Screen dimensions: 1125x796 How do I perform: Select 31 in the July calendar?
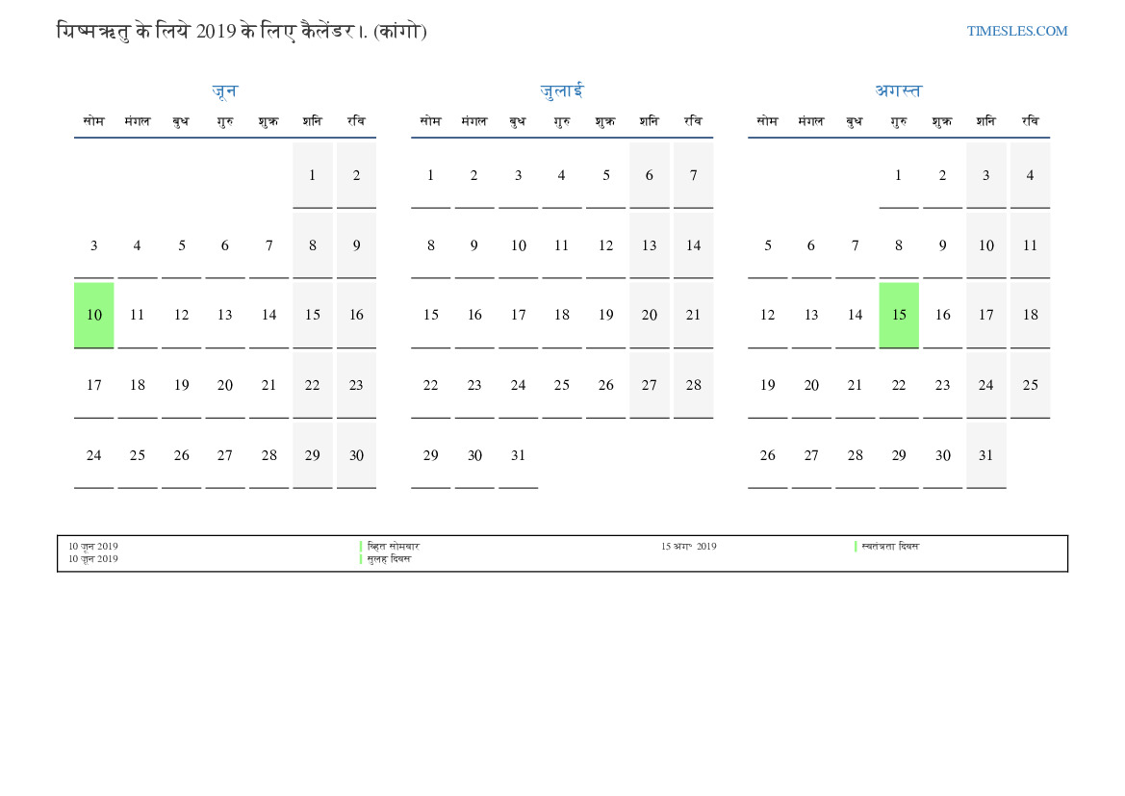(518, 455)
